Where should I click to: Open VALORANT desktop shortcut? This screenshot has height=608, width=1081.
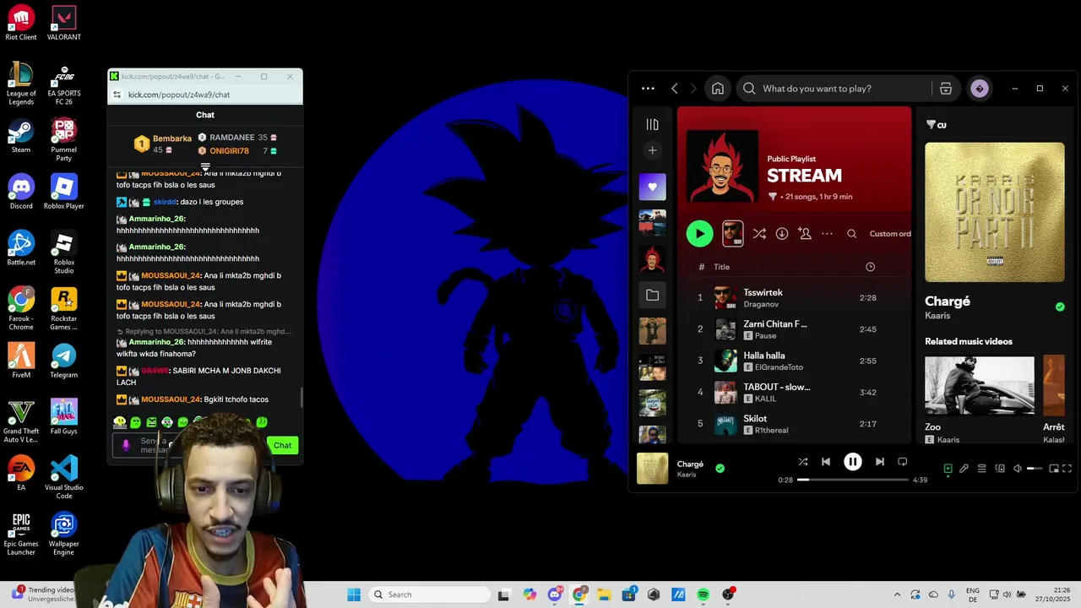click(x=64, y=24)
